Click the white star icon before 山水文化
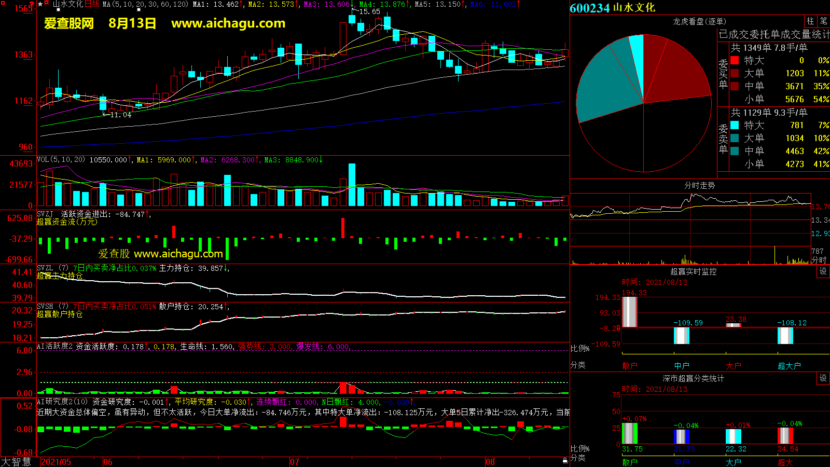The image size is (830, 467). [x=40, y=4]
